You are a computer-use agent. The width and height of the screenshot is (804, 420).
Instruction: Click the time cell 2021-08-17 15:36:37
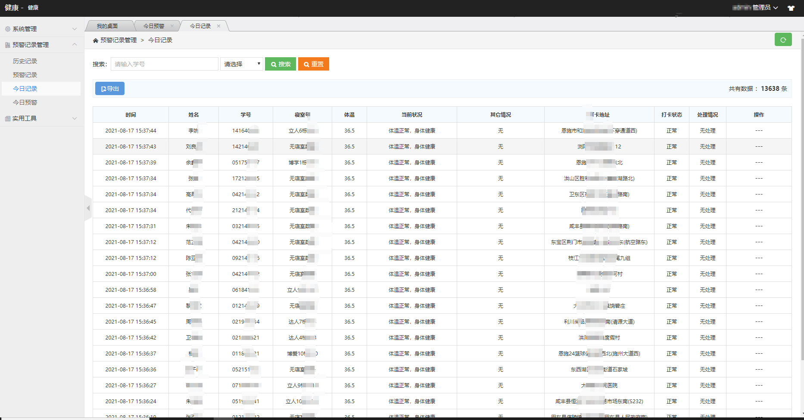[x=131, y=354]
